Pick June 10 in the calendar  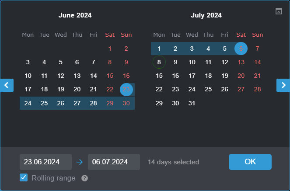pos(28,76)
